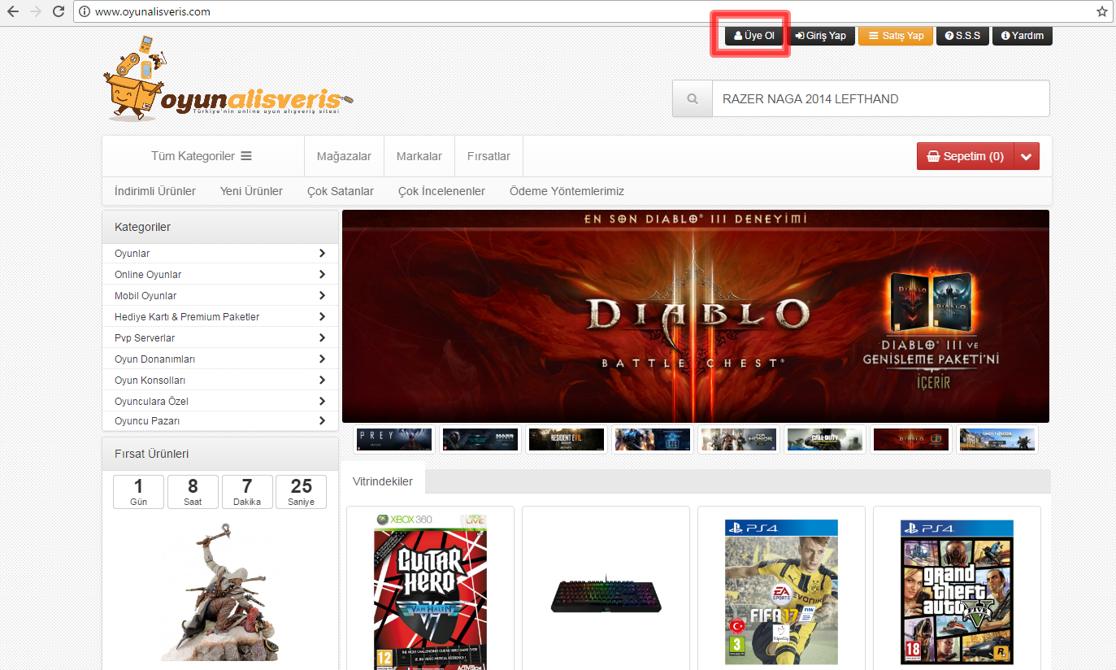Reload the page with the refresh icon
This screenshot has width=1116, height=670.
[x=58, y=11]
